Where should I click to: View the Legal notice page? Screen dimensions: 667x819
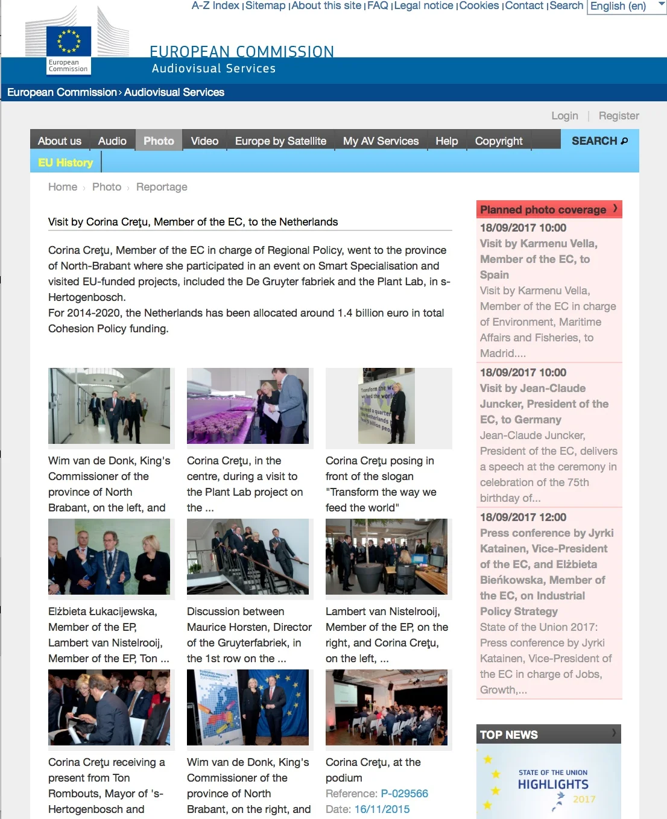tap(423, 5)
